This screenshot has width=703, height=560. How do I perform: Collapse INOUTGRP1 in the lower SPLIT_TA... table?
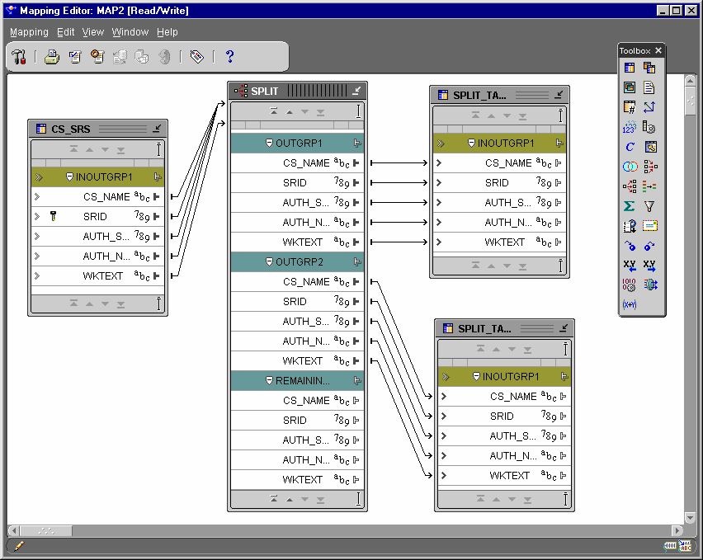pyautogui.click(x=476, y=377)
